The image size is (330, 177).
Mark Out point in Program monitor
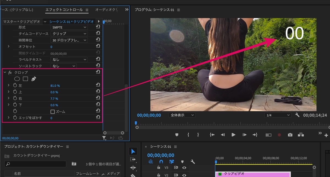[198, 135]
